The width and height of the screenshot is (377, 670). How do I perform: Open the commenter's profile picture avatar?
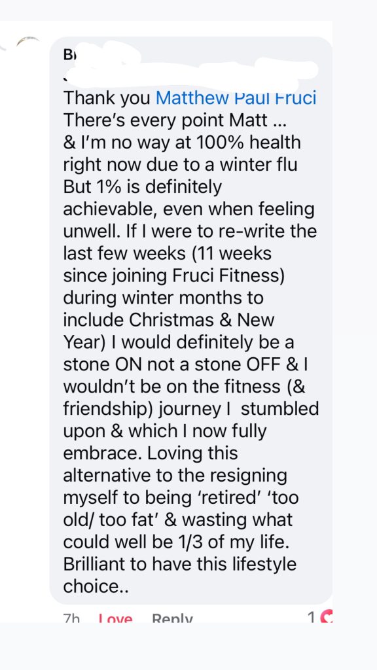[x=26, y=43]
